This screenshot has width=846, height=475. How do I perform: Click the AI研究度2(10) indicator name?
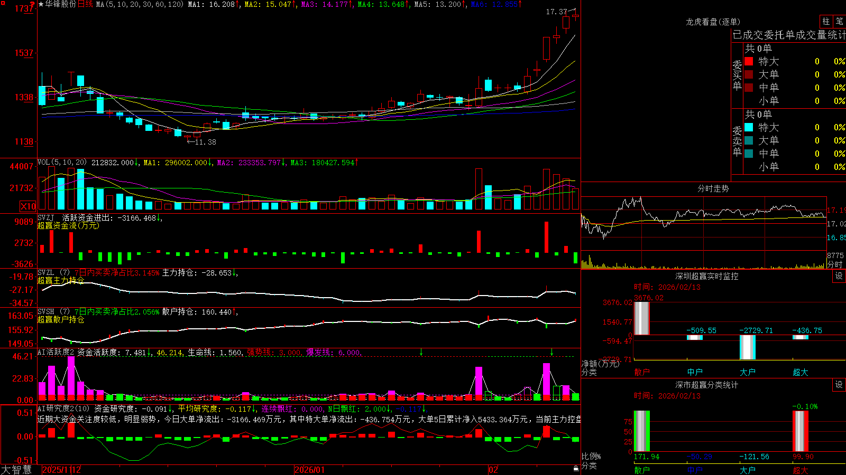63,408
